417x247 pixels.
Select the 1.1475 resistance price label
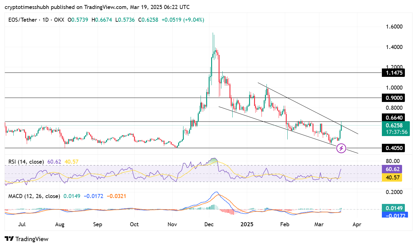tap(393, 73)
